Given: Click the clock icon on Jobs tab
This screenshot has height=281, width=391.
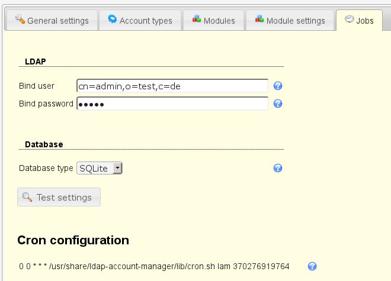Looking at the screenshot, I should [349, 20].
